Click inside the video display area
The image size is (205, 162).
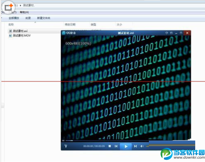126,87
